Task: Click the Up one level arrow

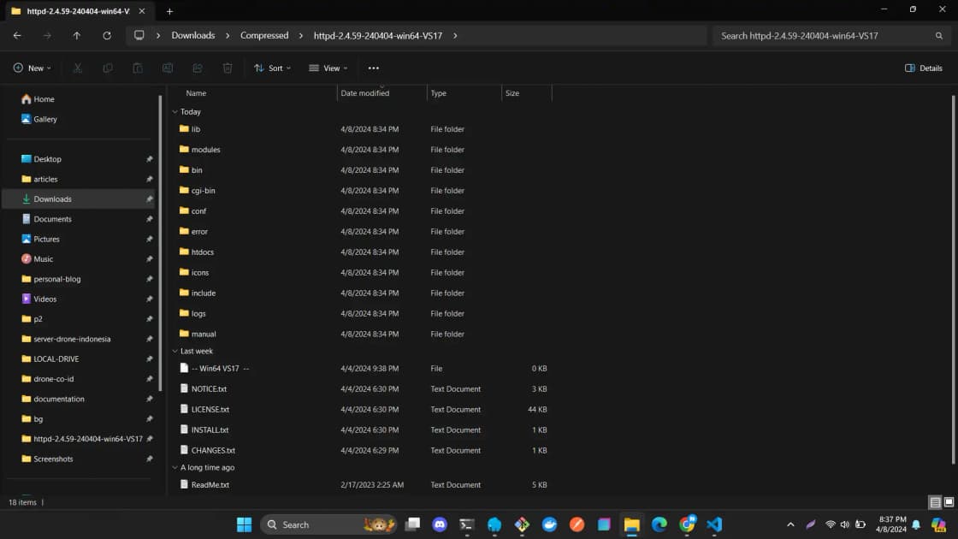Action: [77, 35]
